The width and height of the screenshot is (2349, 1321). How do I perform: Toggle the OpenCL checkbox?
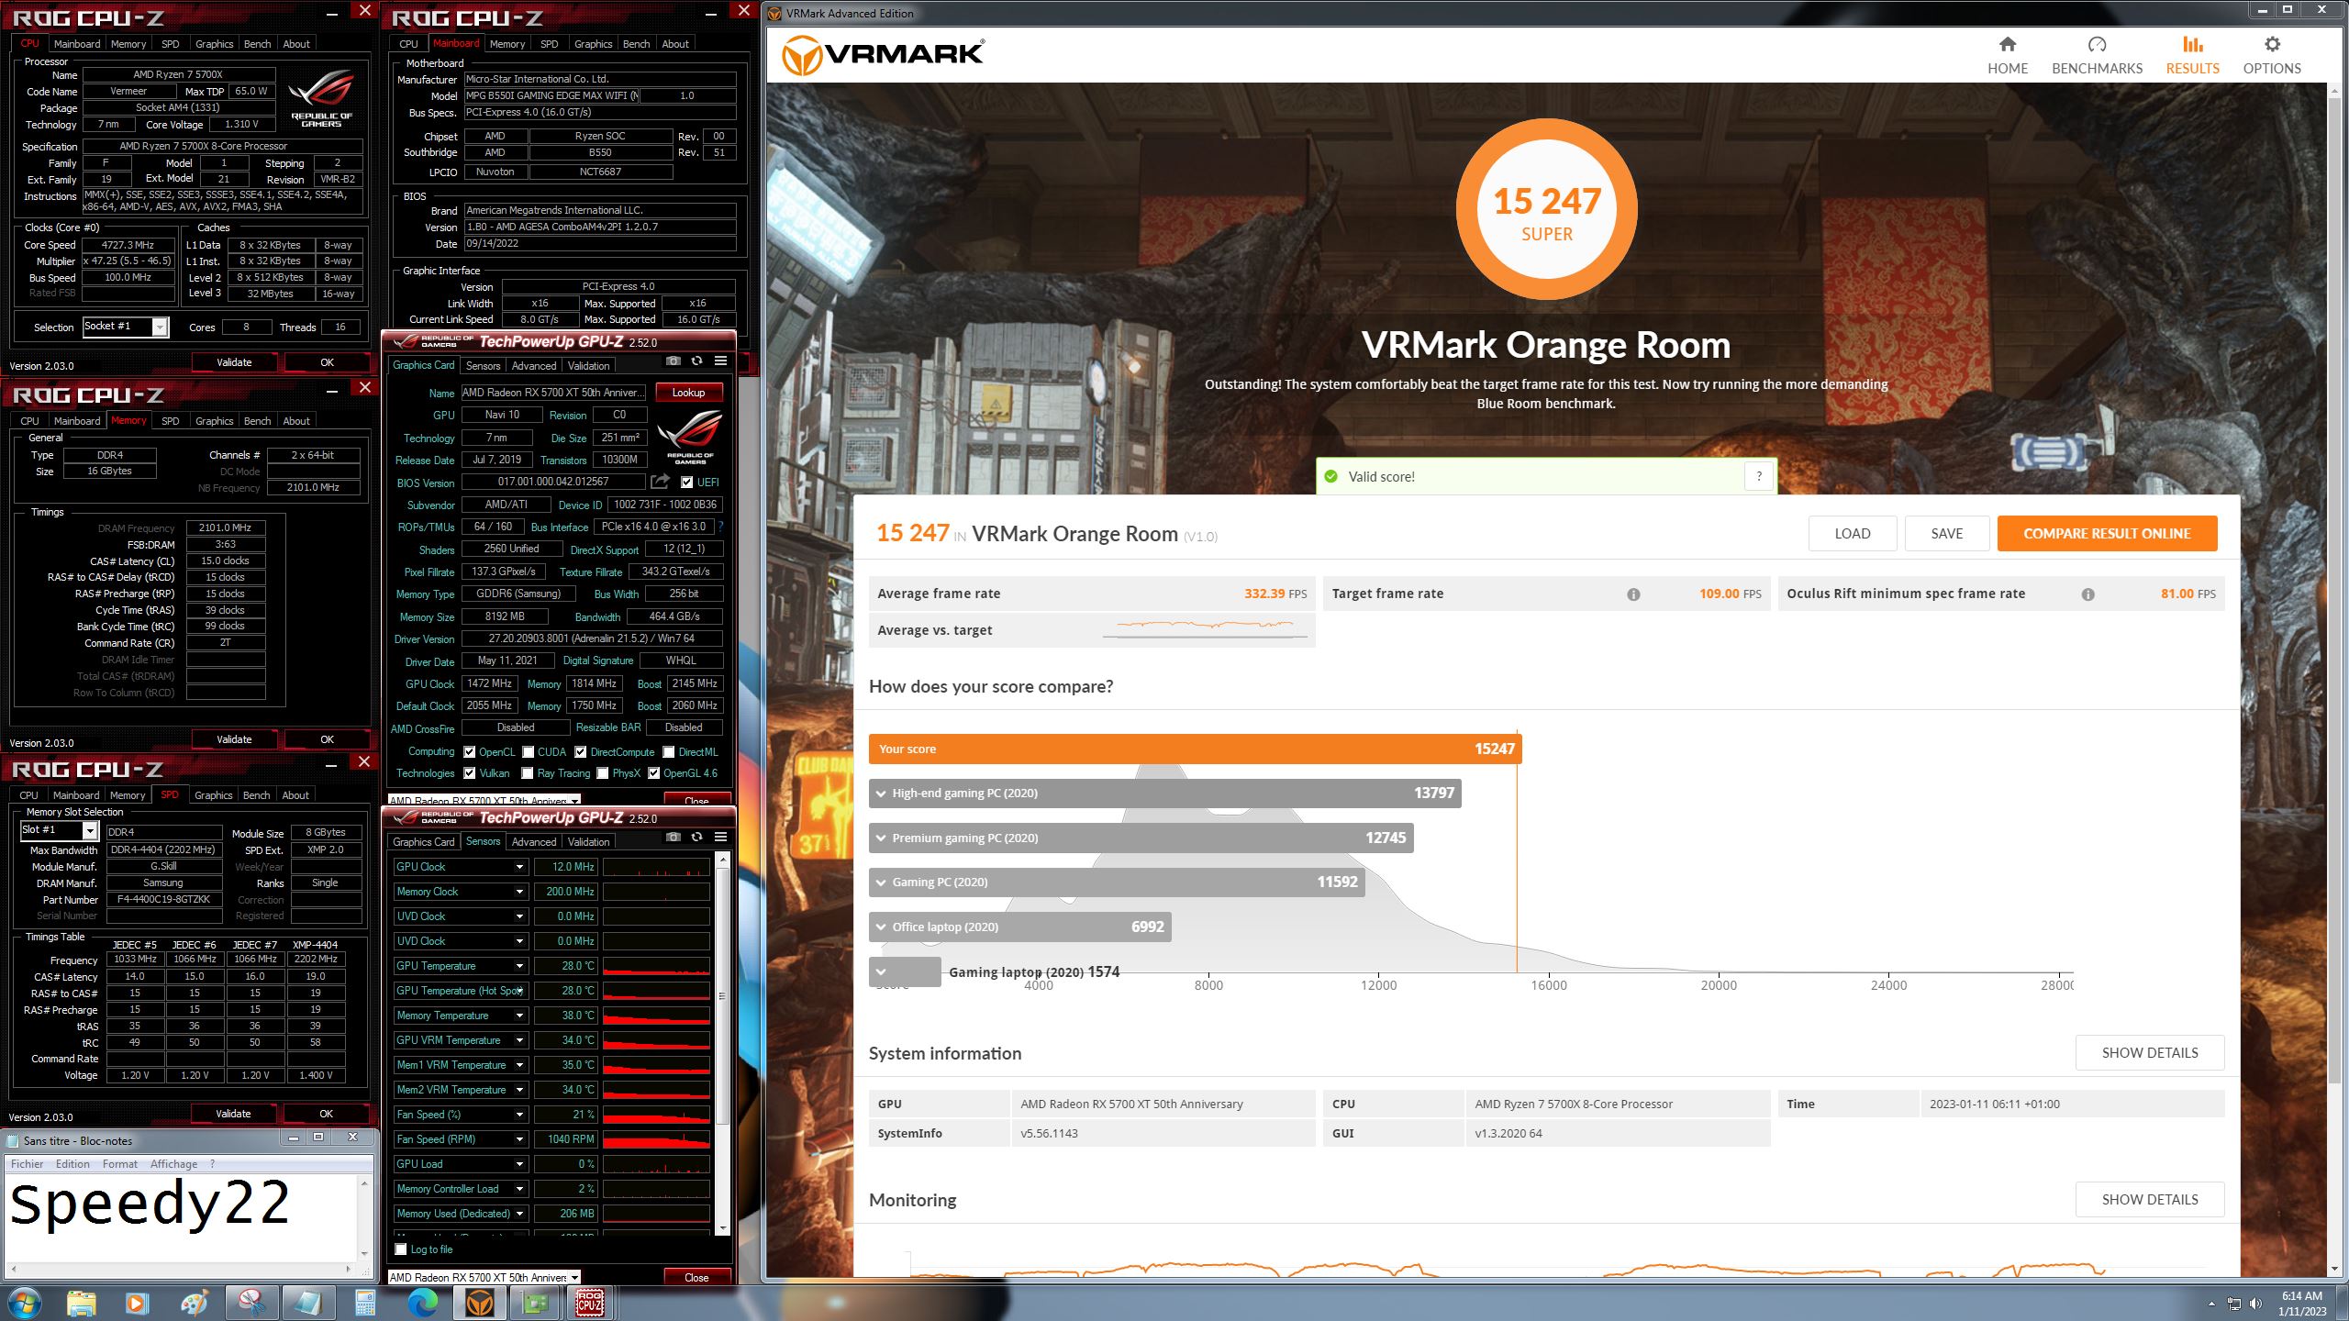470,752
